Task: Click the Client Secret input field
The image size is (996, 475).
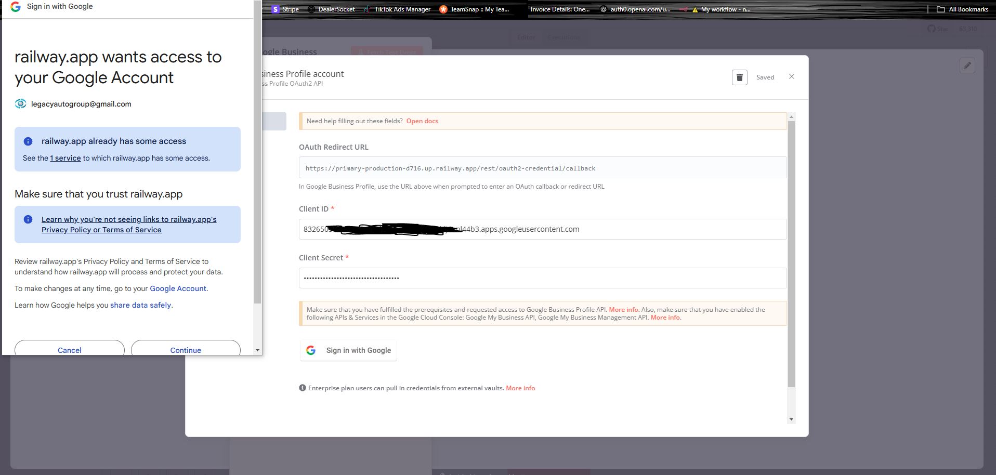Action: pos(543,278)
